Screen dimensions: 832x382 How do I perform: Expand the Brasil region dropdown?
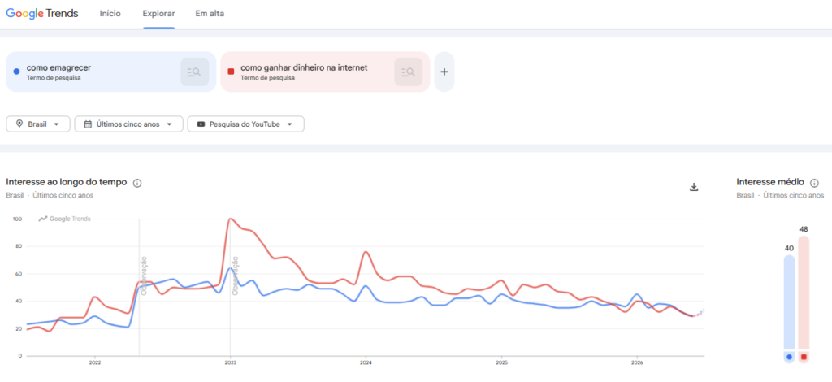pyautogui.click(x=38, y=124)
